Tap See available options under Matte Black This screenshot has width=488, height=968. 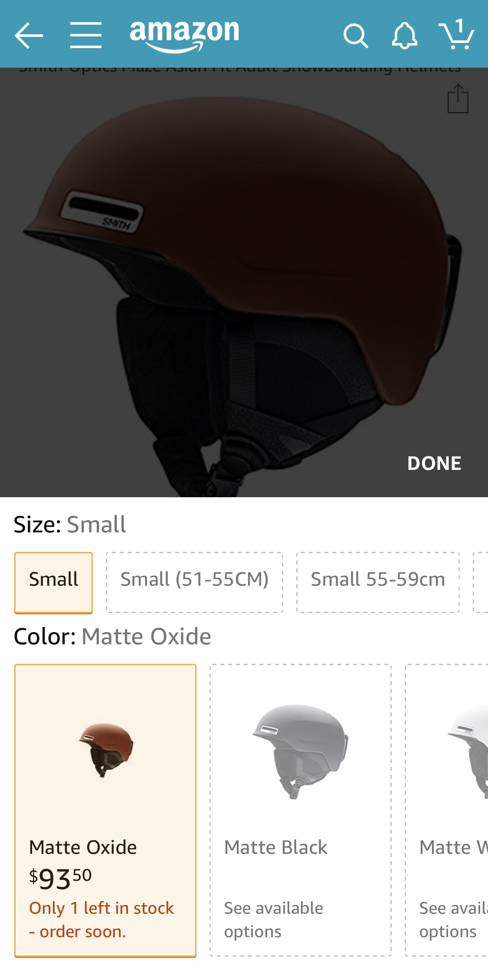pos(273,919)
